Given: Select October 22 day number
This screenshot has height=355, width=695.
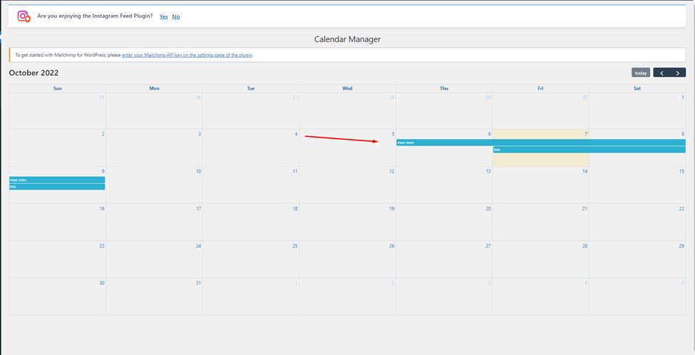Looking at the screenshot, I should point(681,208).
